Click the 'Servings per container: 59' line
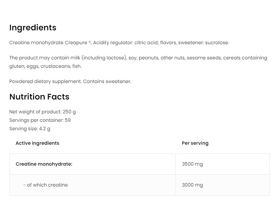Screen dimensions: 280x224 (40, 120)
